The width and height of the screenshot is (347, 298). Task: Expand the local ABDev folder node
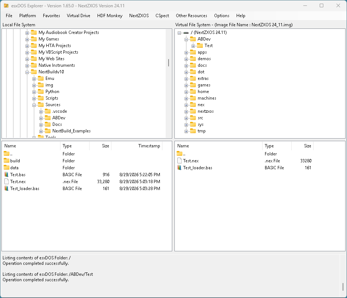[x=41, y=119]
